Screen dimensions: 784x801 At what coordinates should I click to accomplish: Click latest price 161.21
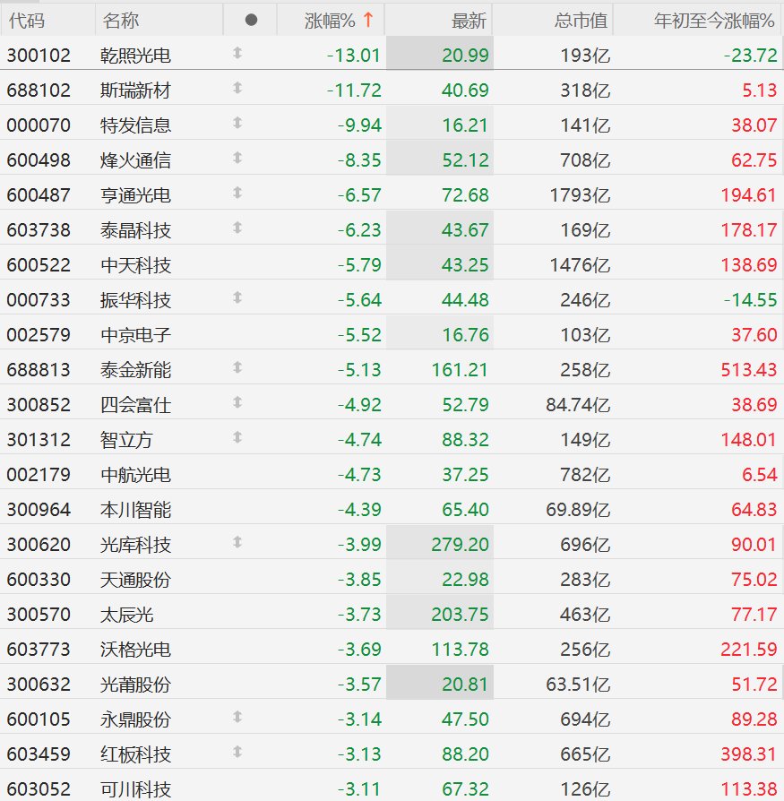click(461, 370)
